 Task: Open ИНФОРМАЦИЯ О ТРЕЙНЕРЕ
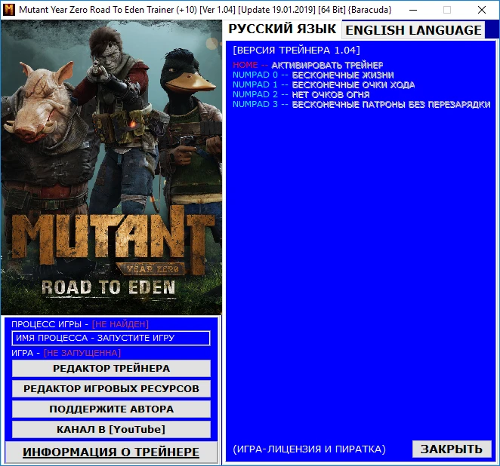coord(111,452)
